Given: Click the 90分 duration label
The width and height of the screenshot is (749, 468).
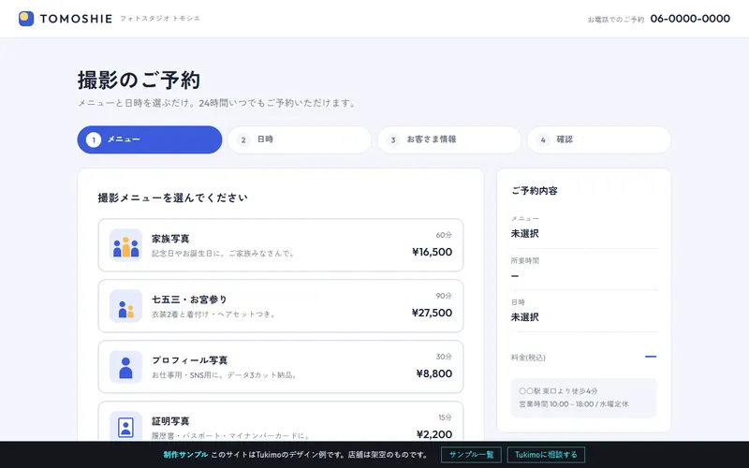Looking at the screenshot, I should [x=444, y=296].
